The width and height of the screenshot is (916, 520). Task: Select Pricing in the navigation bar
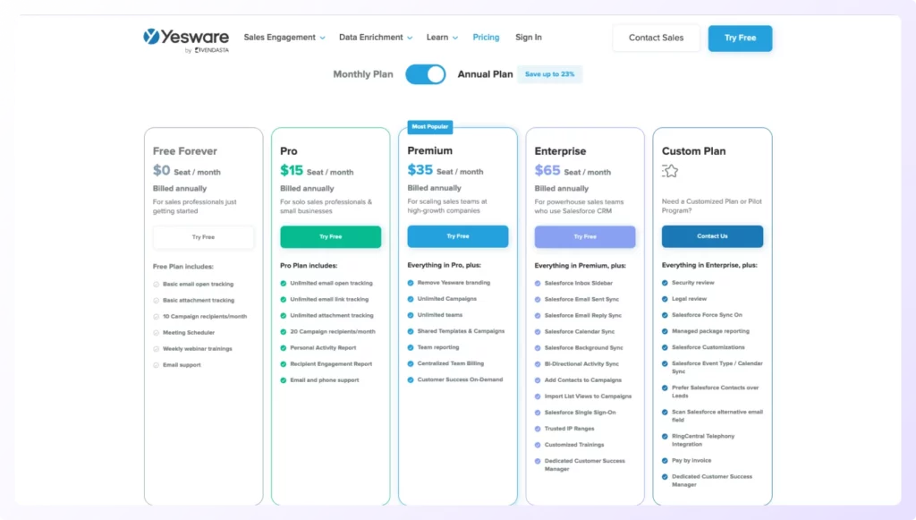pos(486,38)
